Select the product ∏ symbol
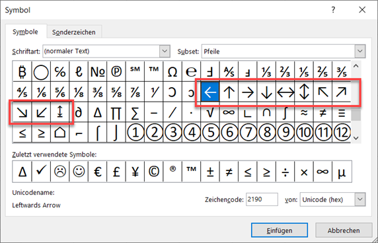This screenshot has width=378, height=243. 116,112
